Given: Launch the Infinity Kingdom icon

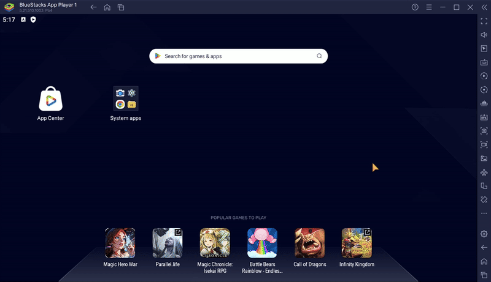Looking at the screenshot, I should pyautogui.click(x=357, y=243).
